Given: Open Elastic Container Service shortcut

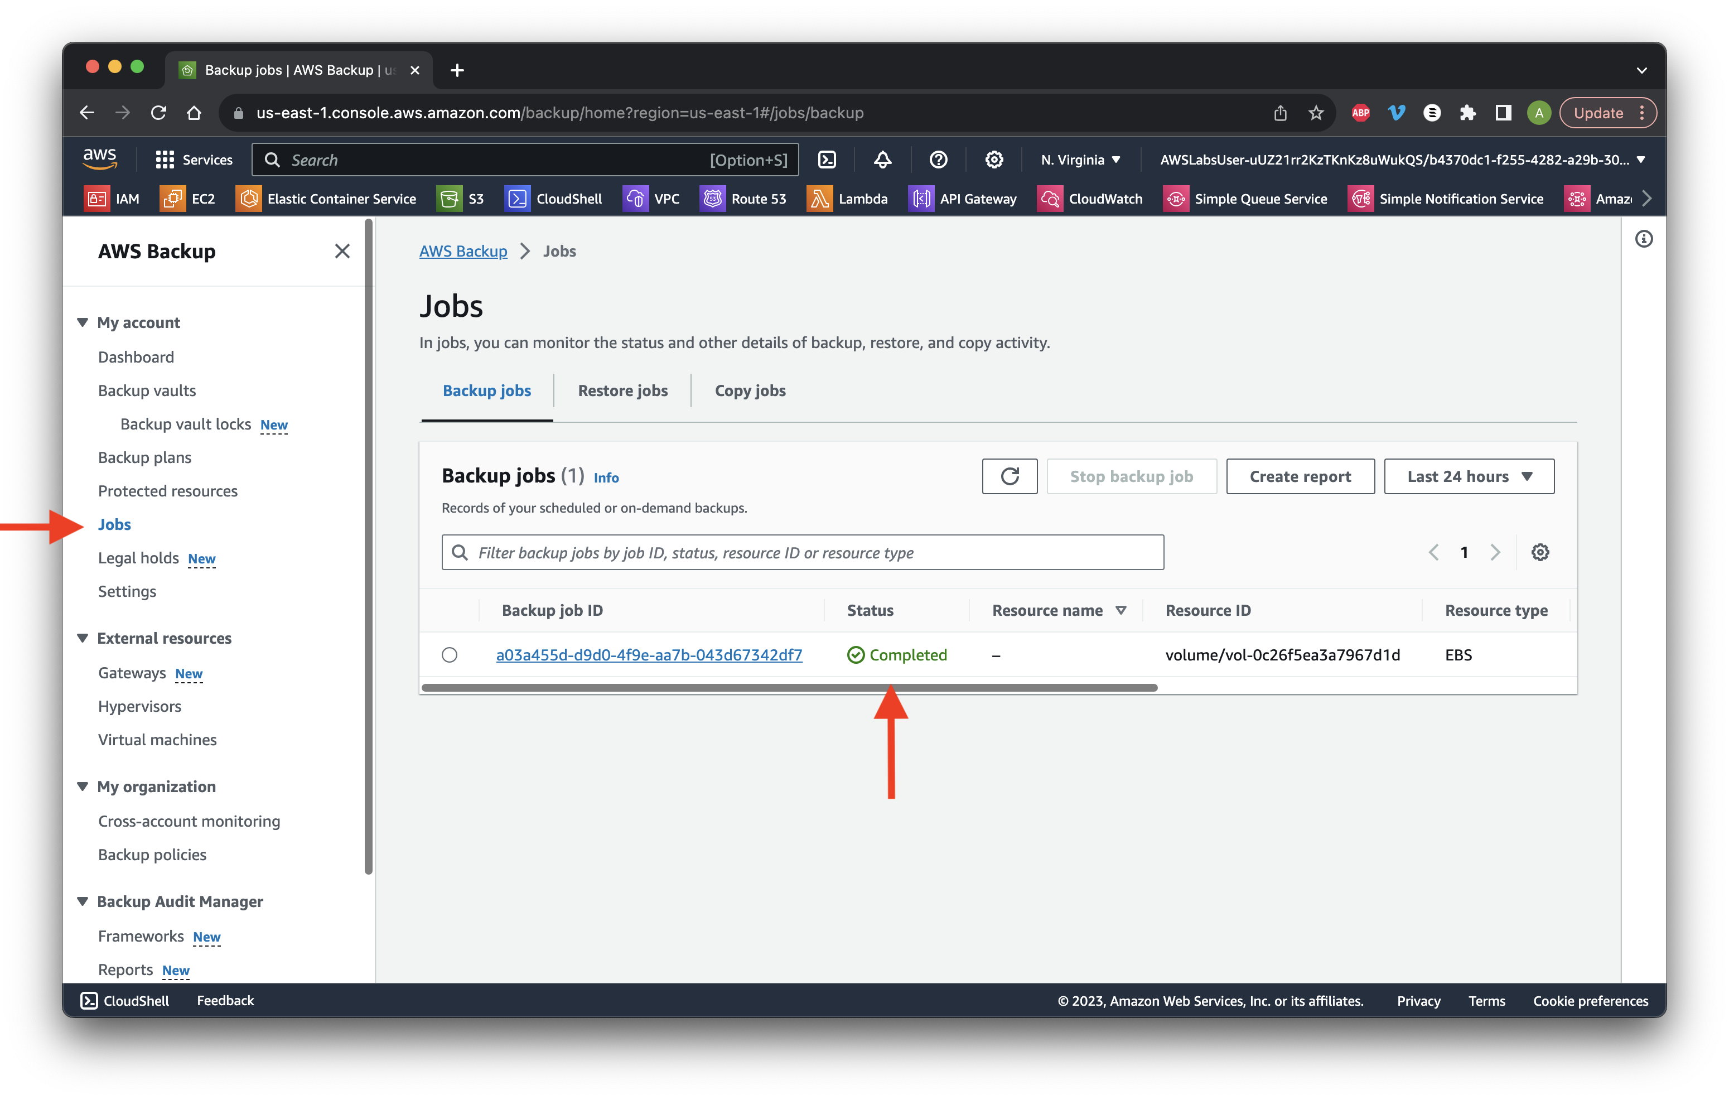Looking at the screenshot, I should click(327, 199).
